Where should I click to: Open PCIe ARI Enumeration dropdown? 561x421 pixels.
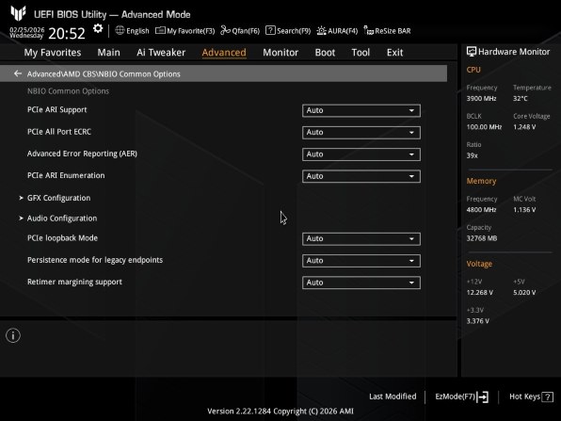click(361, 176)
